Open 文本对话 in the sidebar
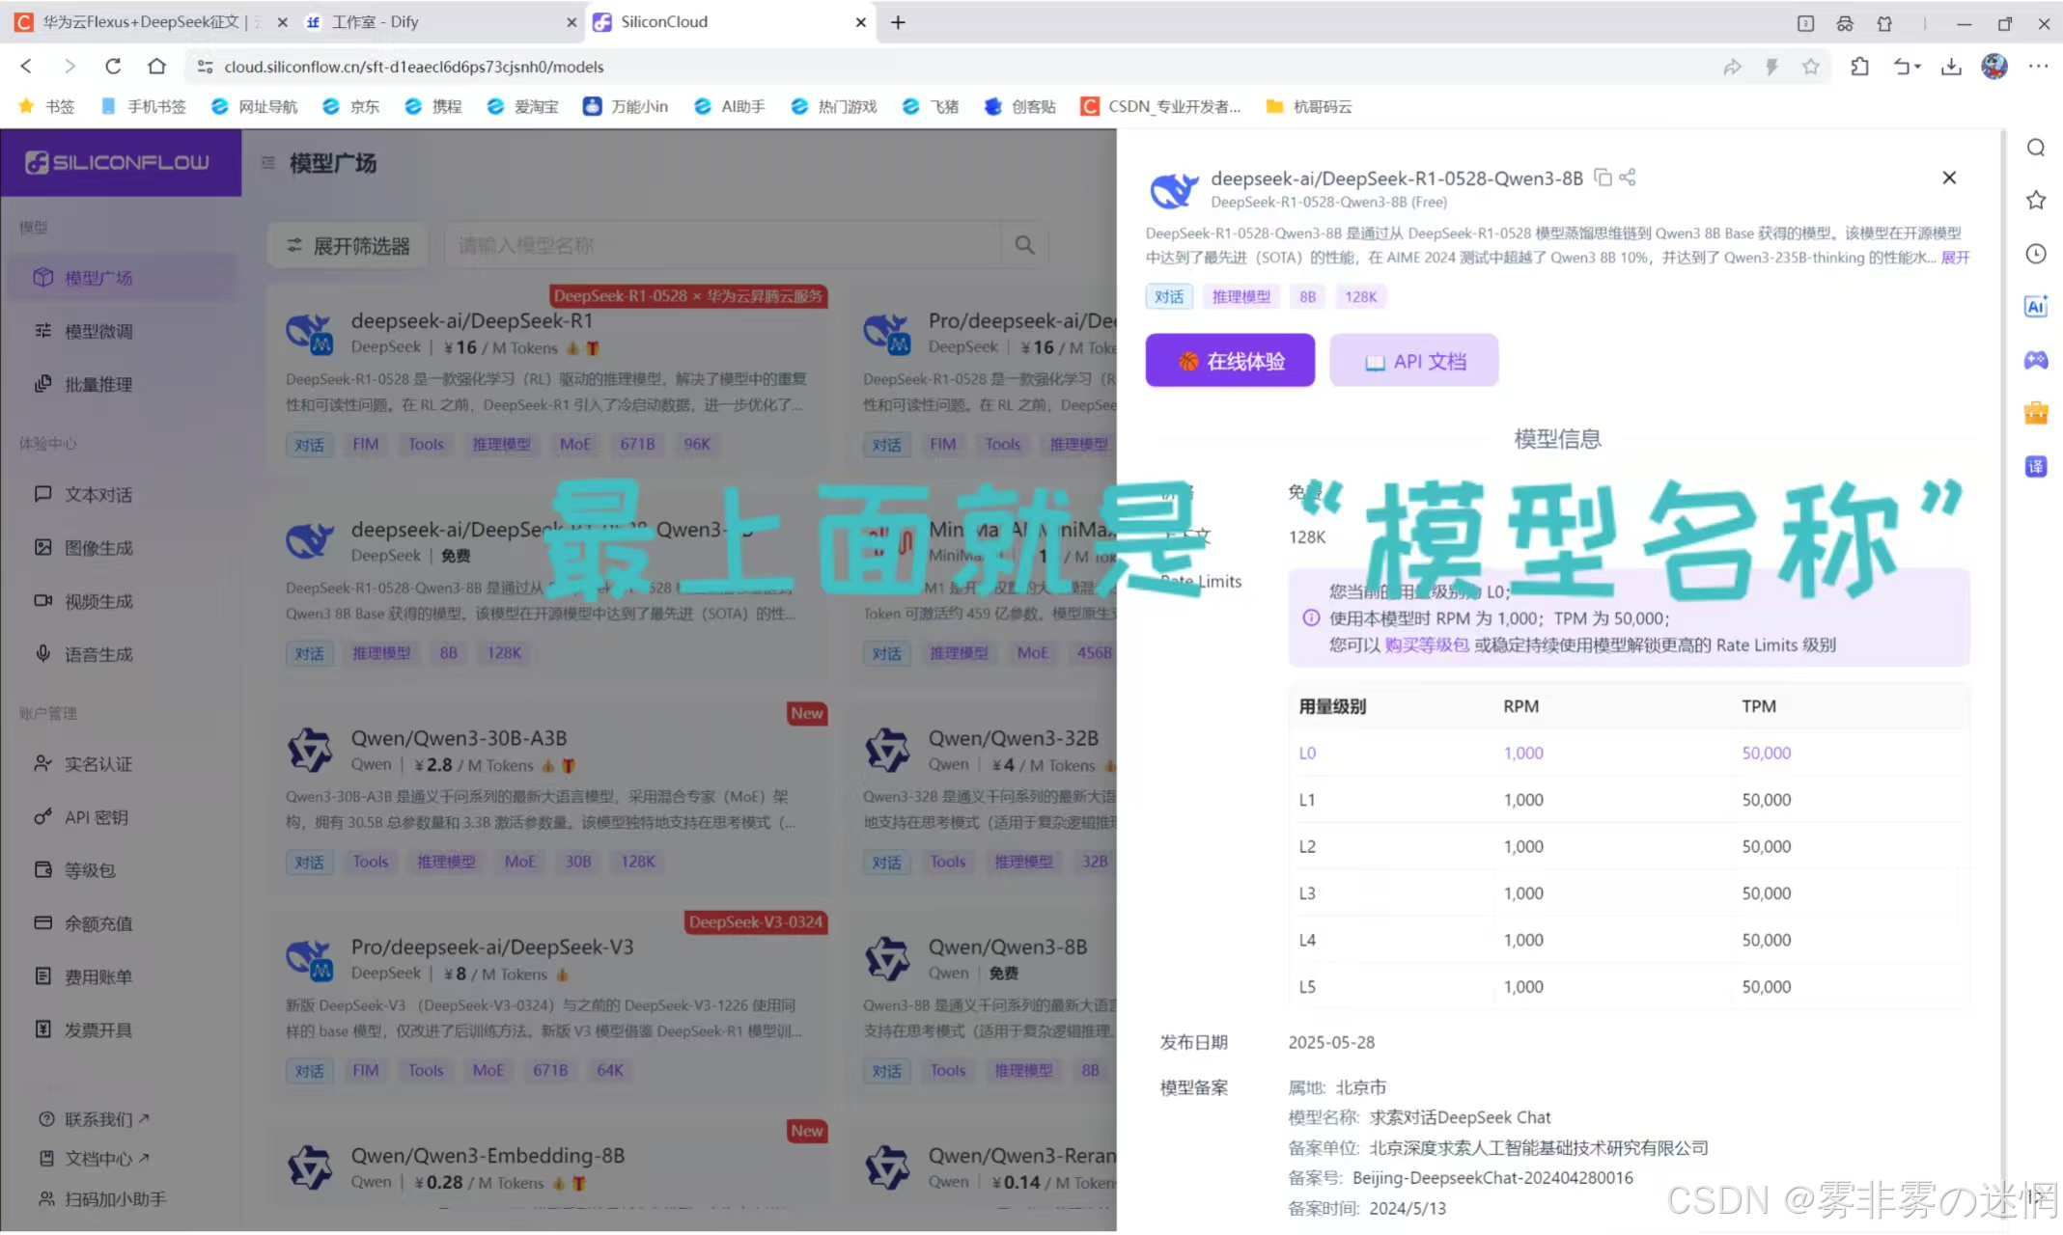 point(121,494)
